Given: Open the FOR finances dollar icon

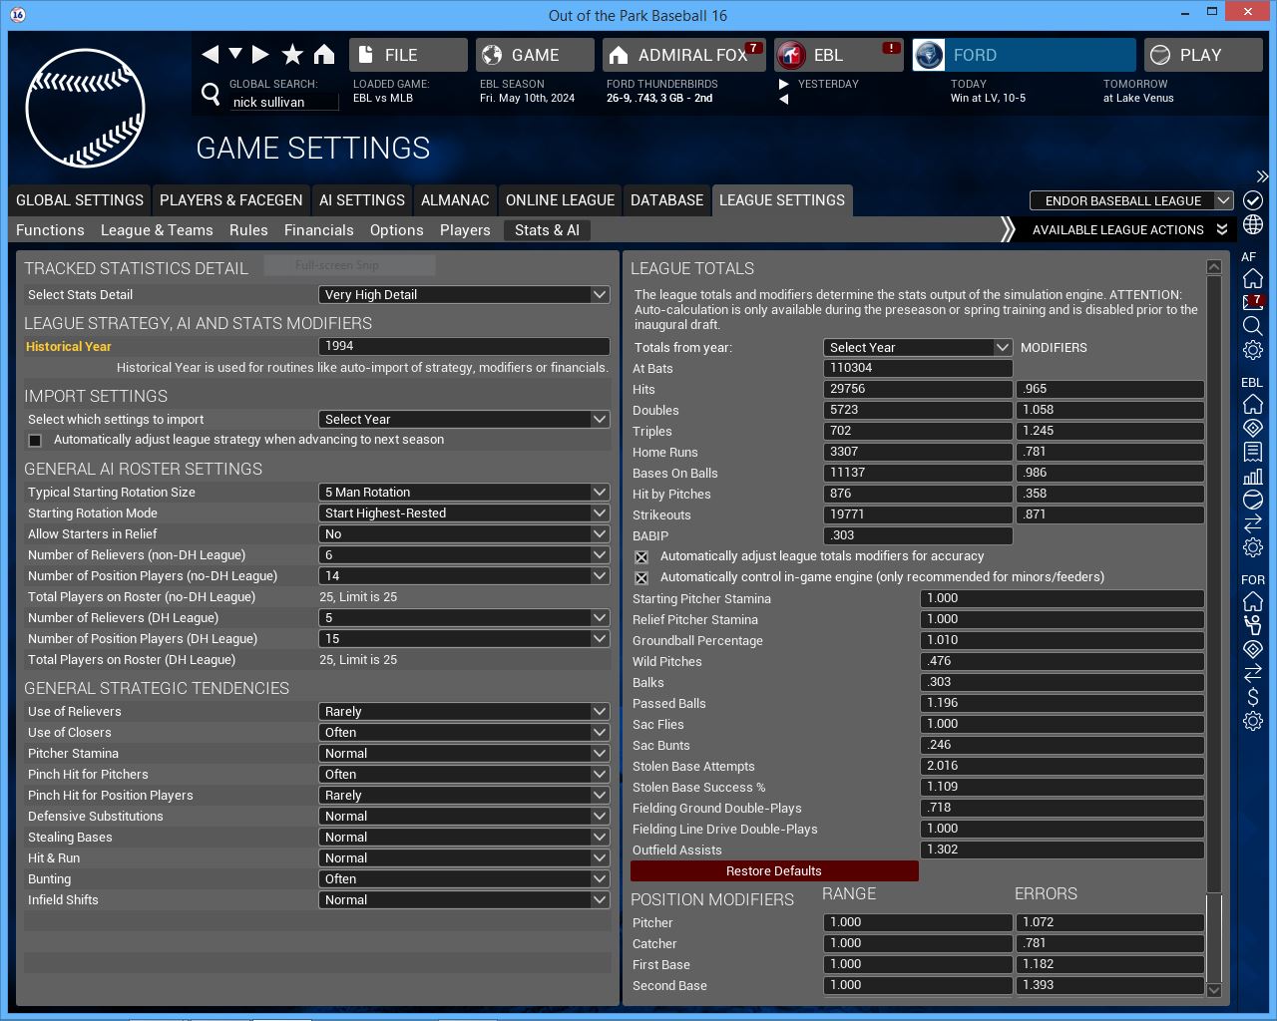Looking at the screenshot, I should tap(1253, 697).
